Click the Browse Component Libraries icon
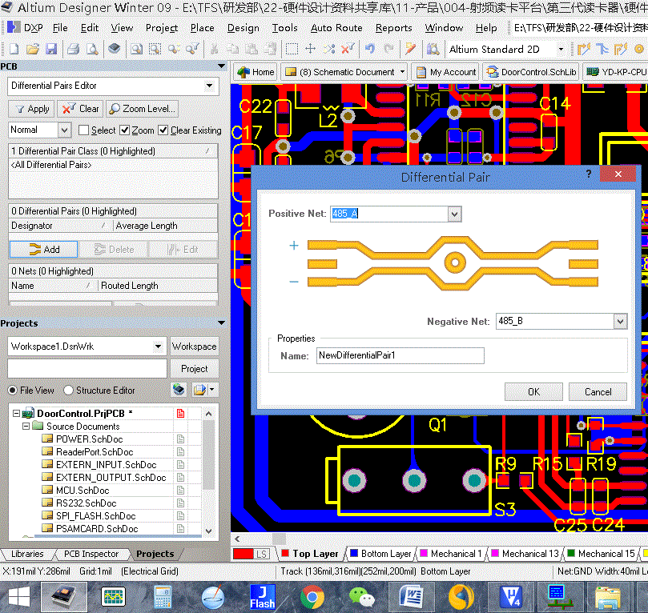This screenshot has height=613, width=648. [x=433, y=49]
